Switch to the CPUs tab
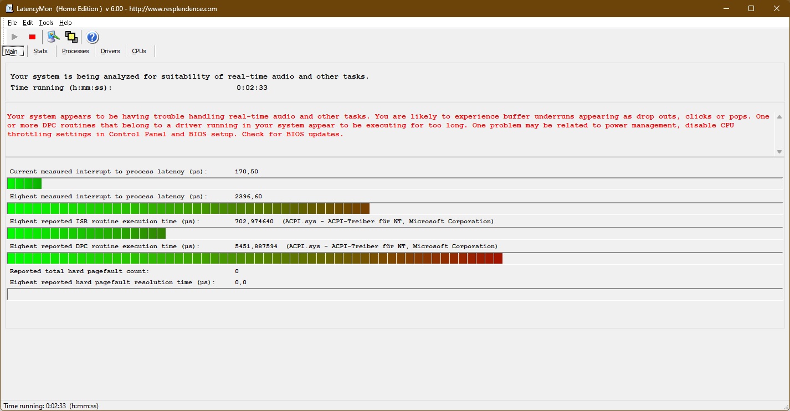790x411 pixels. (139, 51)
